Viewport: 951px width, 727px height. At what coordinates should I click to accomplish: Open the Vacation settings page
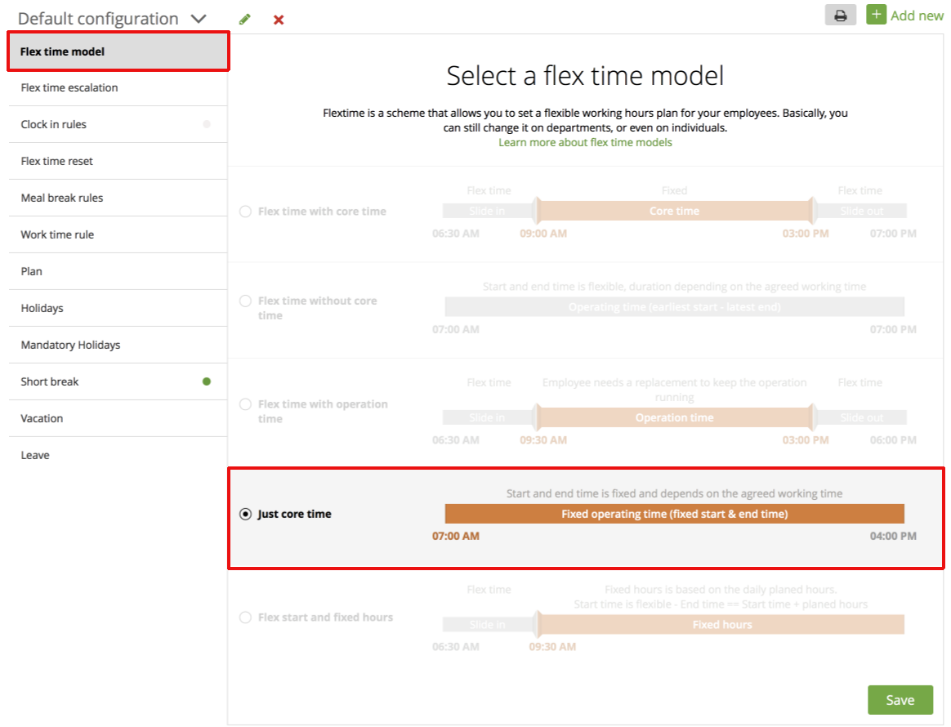41,418
